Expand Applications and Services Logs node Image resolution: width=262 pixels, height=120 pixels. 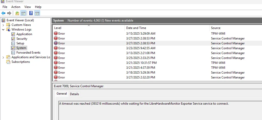click(x=3, y=57)
